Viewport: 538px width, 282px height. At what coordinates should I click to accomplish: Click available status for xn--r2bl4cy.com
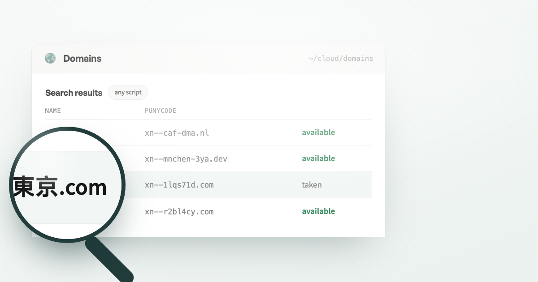(318, 211)
